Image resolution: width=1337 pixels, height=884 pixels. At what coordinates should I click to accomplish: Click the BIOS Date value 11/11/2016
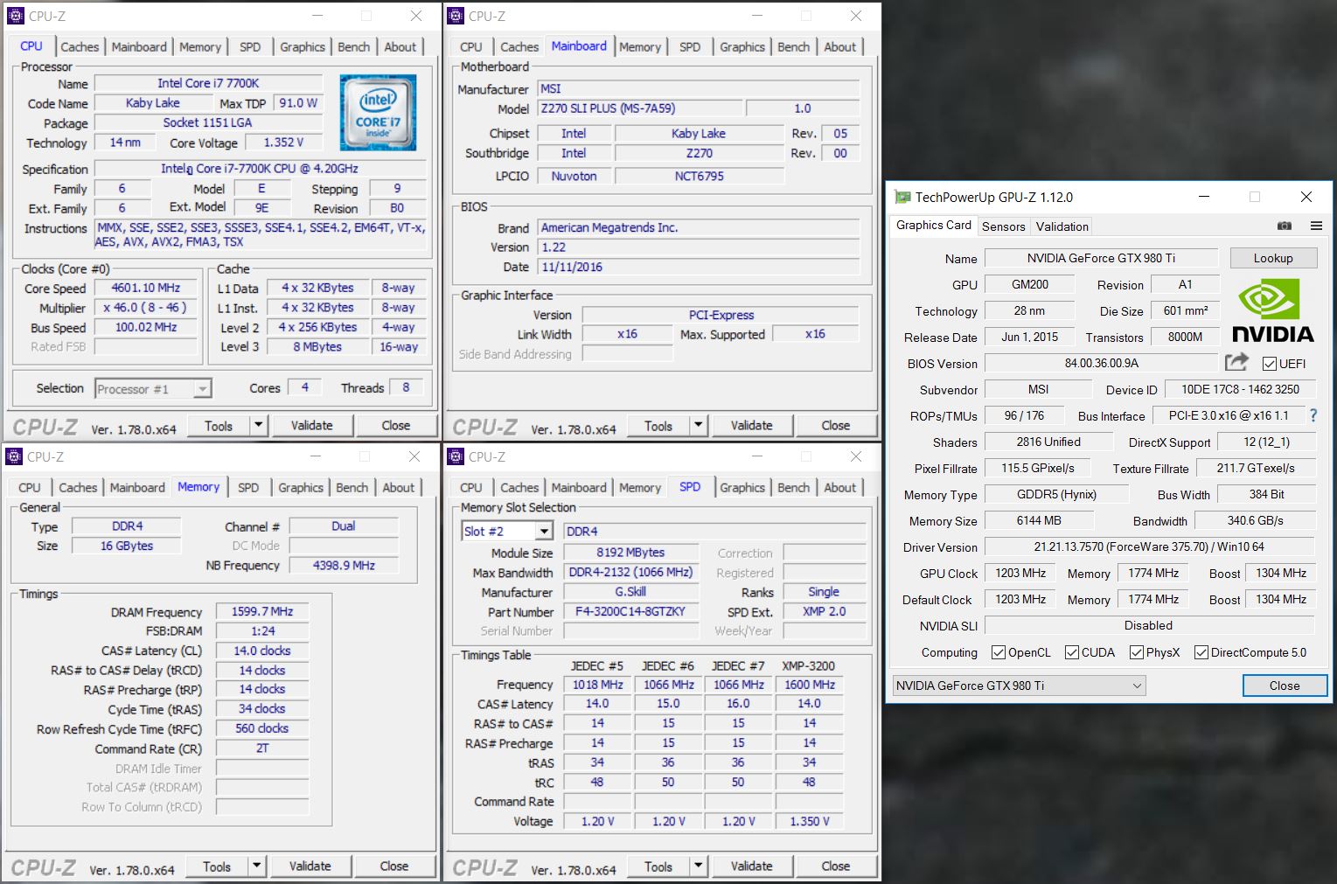(x=699, y=267)
